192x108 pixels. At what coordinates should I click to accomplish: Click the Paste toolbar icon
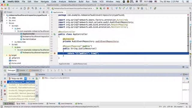pos(28,8)
